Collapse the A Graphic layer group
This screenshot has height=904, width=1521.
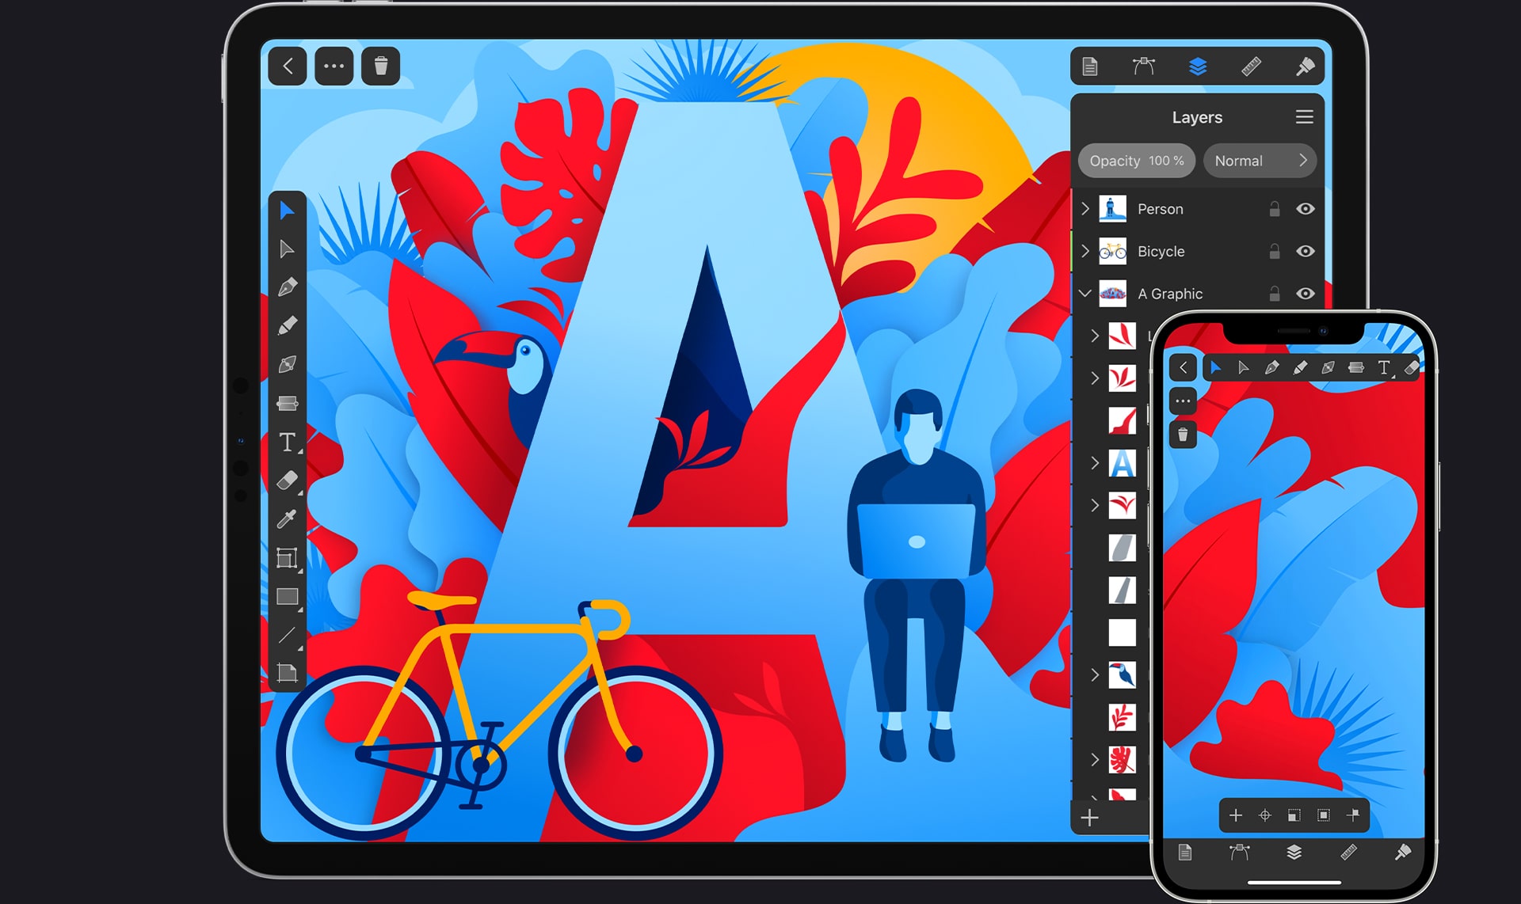click(x=1085, y=294)
